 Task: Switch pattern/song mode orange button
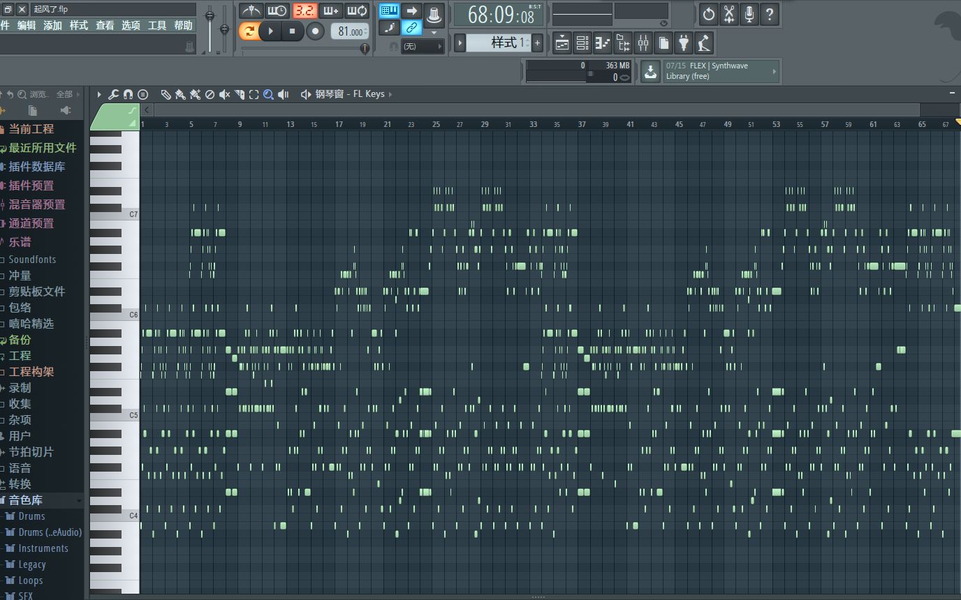pos(248,31)
